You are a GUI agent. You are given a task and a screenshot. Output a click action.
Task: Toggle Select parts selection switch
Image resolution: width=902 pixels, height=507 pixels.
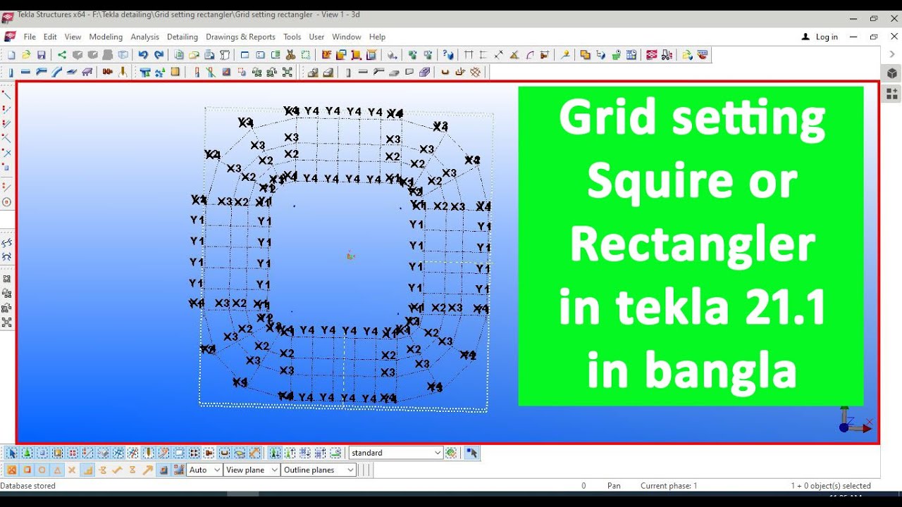(x=42, y=453)
